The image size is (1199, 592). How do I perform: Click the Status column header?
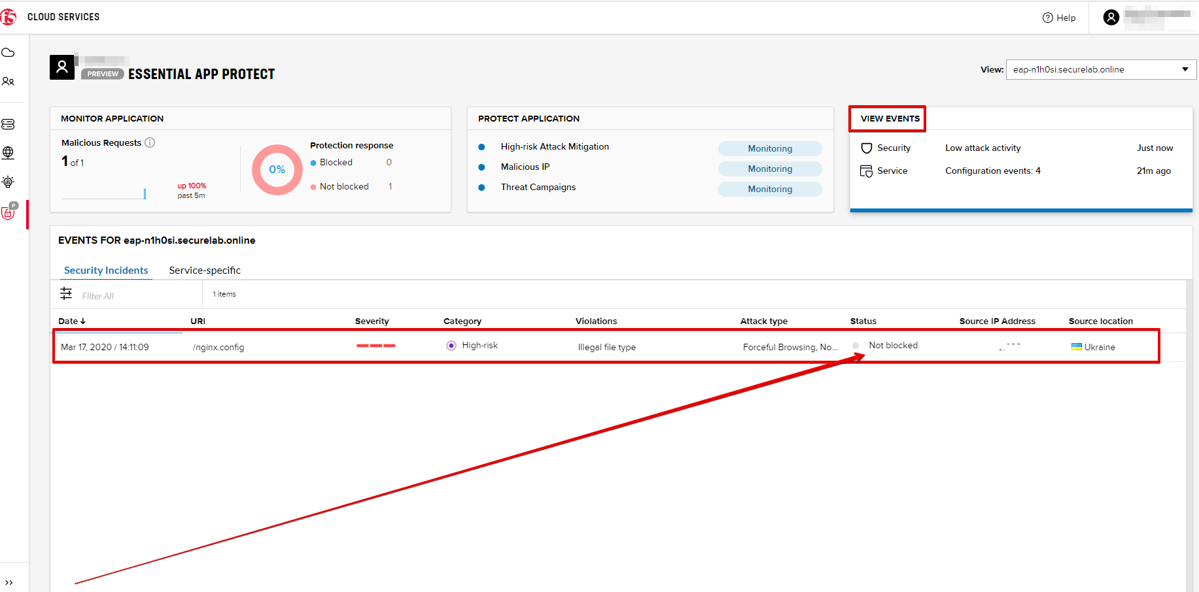(863, 321)
